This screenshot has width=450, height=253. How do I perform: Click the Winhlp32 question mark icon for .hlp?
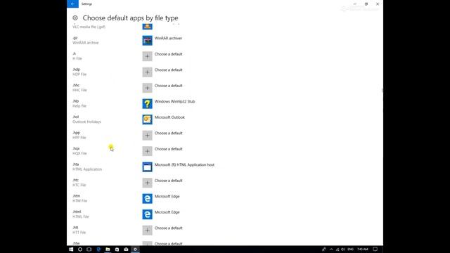tap(147, 103)
